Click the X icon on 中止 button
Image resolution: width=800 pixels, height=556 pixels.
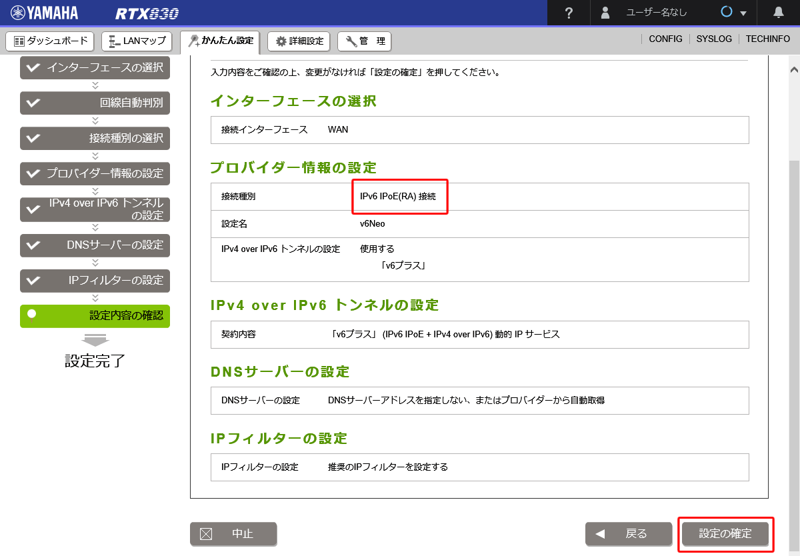[x=206, y=533]
